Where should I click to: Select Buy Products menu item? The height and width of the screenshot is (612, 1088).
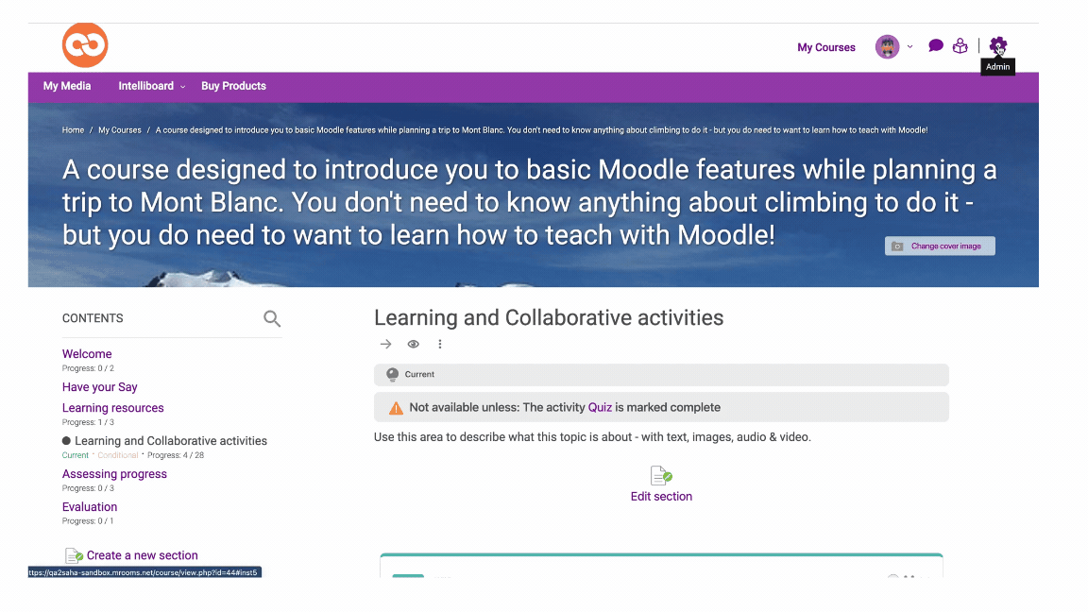[x=234, y=86]
